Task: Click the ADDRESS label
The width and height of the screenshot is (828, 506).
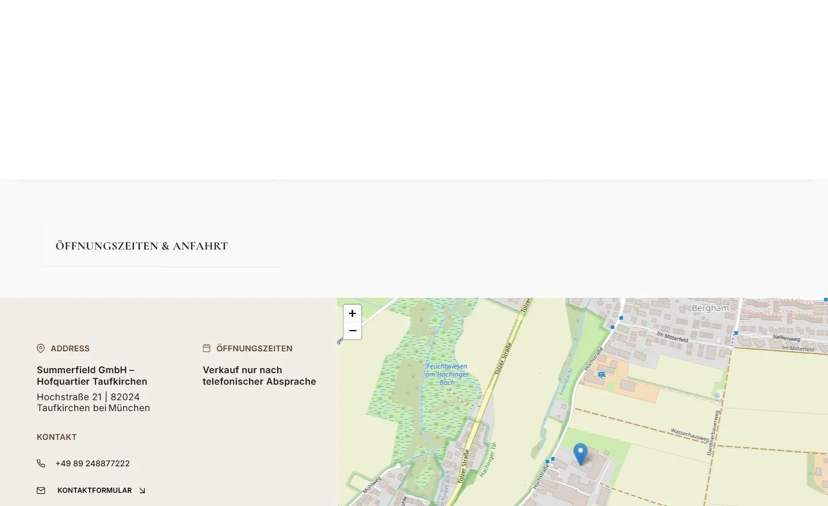Action: (70, 348)
